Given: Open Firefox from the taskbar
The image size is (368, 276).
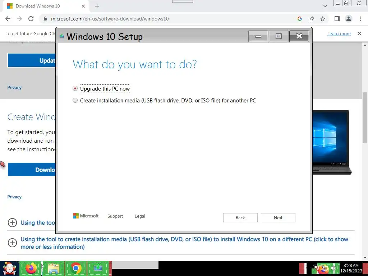Looking at the screenshot, I should point(31,268).
